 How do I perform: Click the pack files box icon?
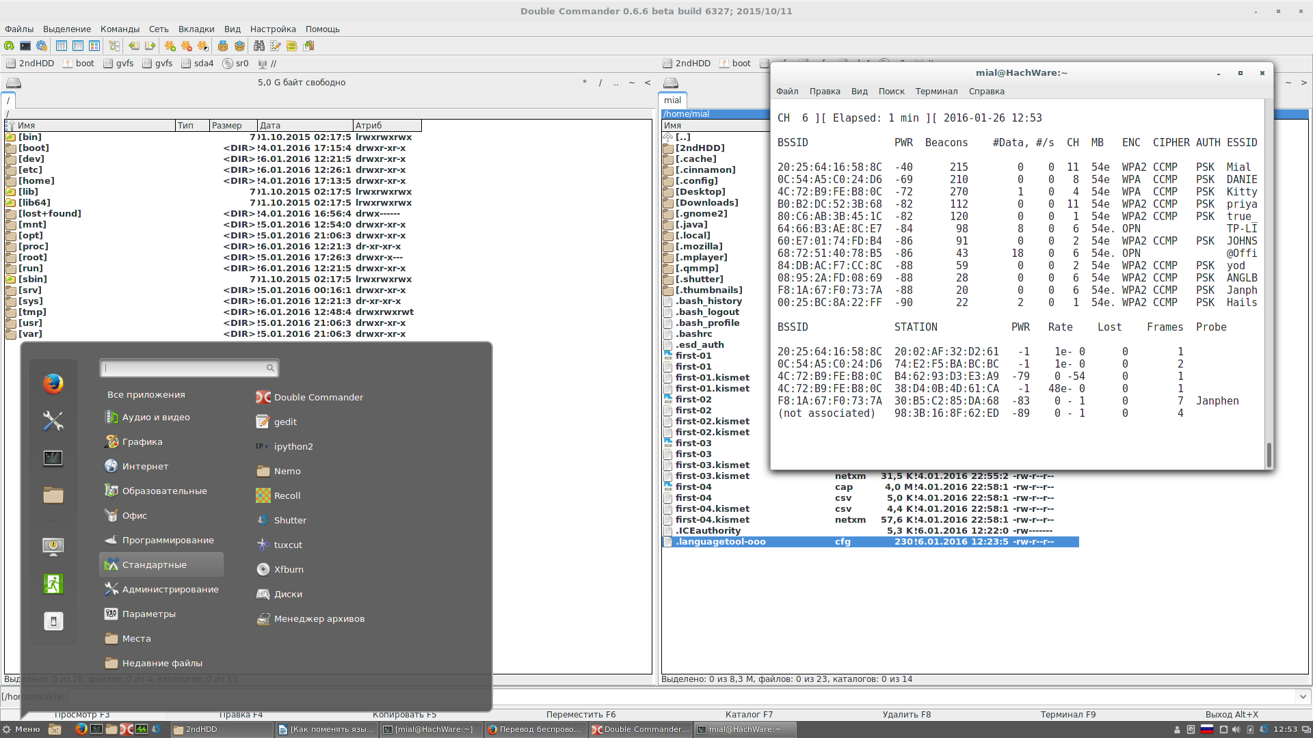(x=223, y=46)
